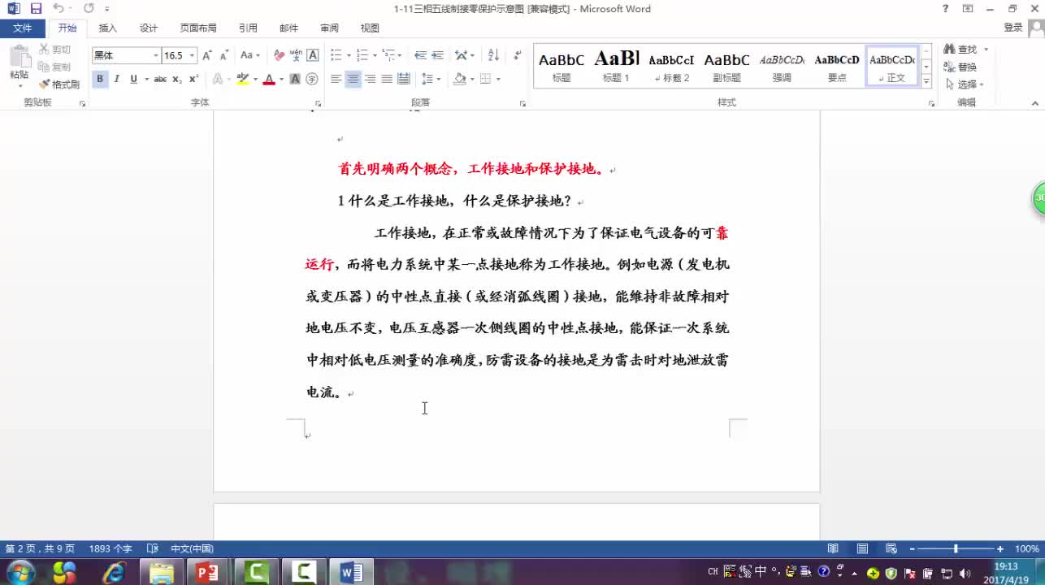The width and height of the screenshot is (1045, 585).
Task: Increase font size with the grow font icon
Action: [207, 55]
